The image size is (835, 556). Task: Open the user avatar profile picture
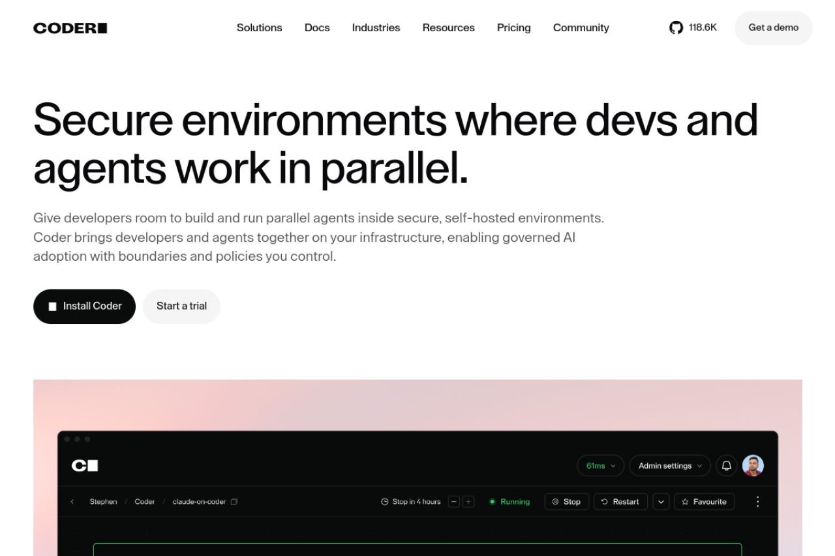pyautogui.click(x=753, y=465)
